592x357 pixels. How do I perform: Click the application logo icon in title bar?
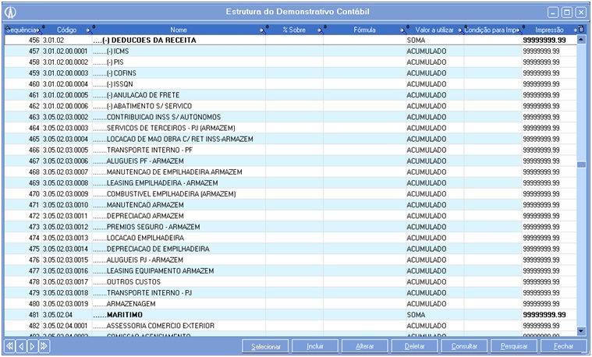(x=11, y=12)
